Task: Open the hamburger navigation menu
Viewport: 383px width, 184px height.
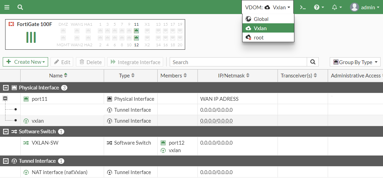Action: pos(7,7)
